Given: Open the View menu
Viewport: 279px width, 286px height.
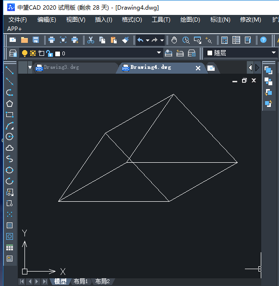Looking at the screenshot, I should [x=76, y=20].
